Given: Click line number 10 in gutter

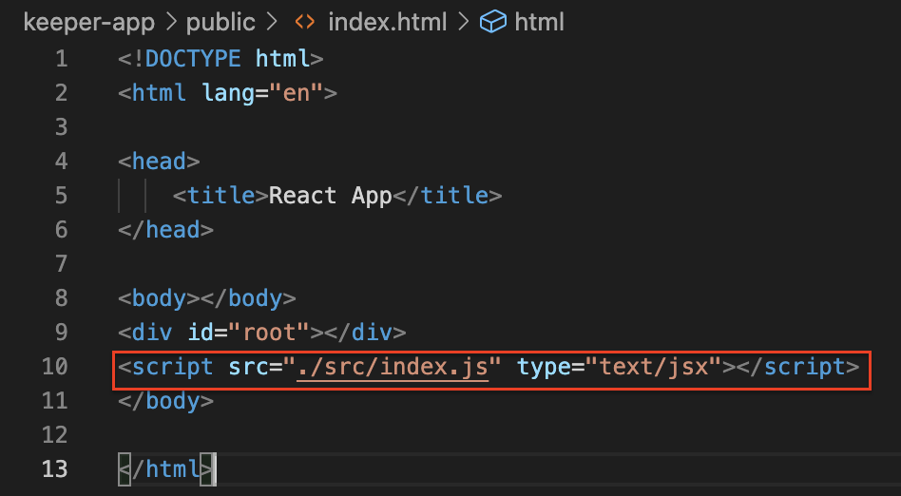Looking at the screenshot, I should coord(54,367).
